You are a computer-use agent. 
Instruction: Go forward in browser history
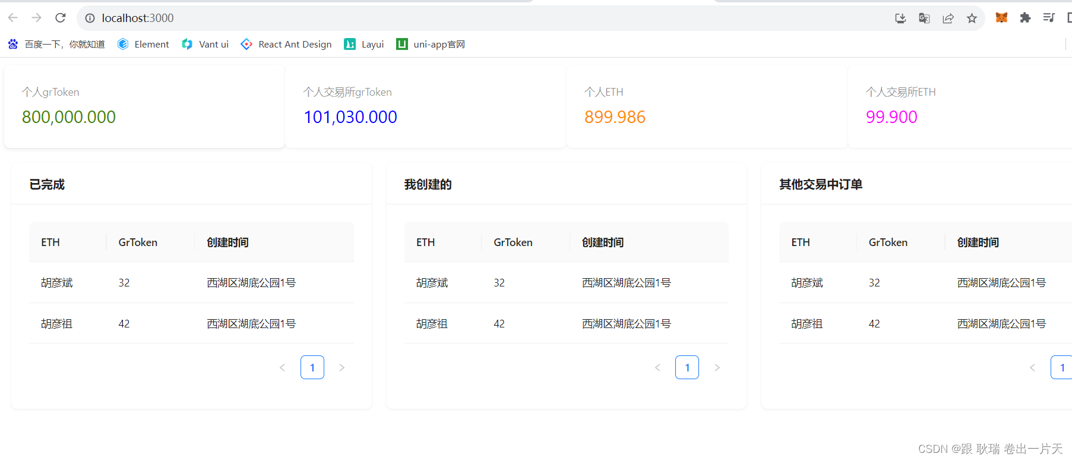click(37, 18)
